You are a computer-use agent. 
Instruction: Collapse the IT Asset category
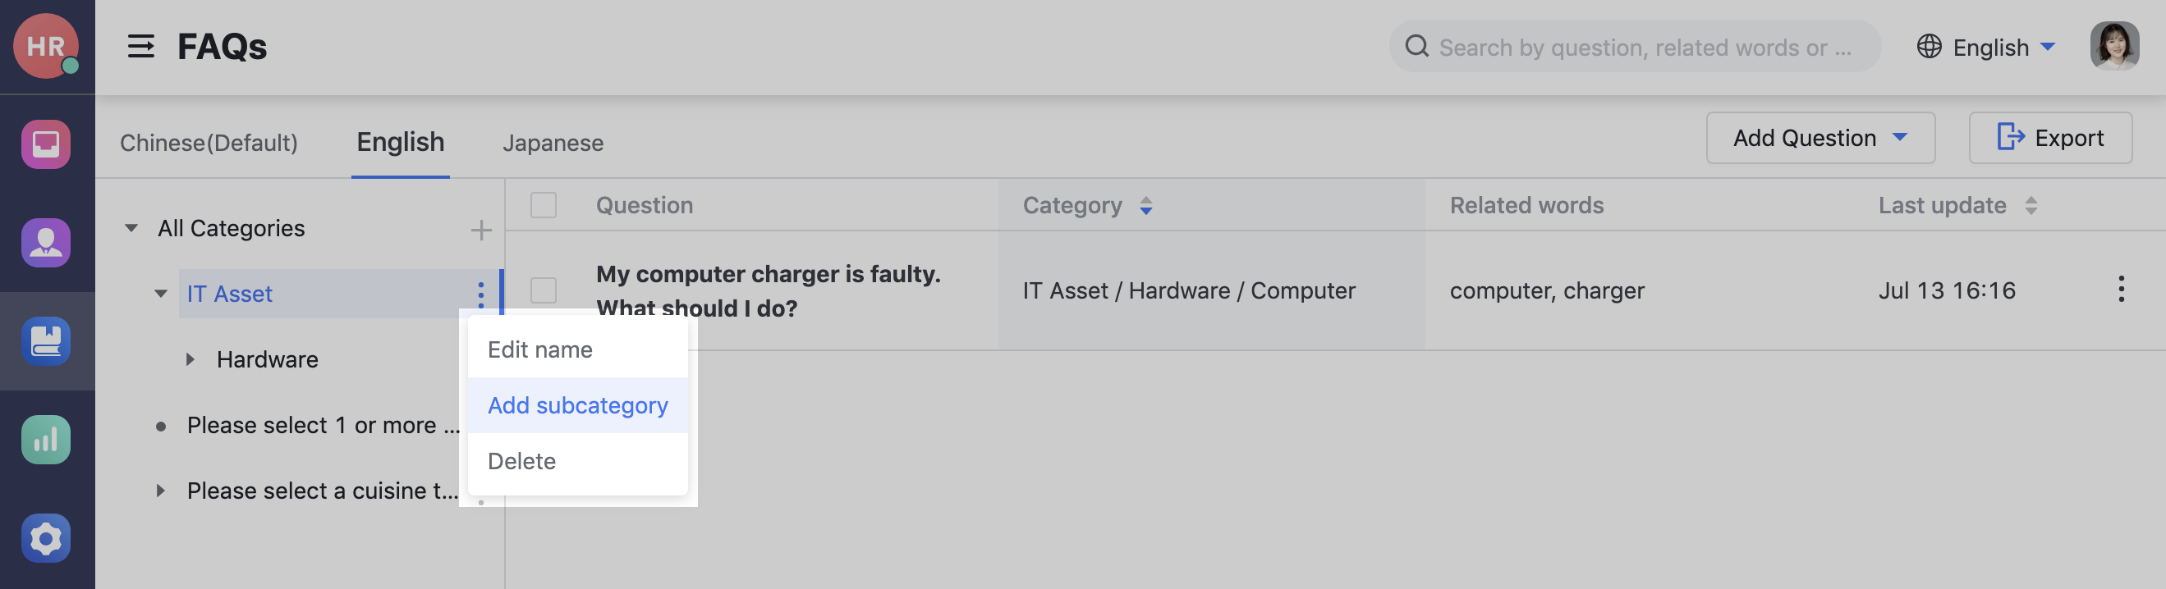coord(160,293)
